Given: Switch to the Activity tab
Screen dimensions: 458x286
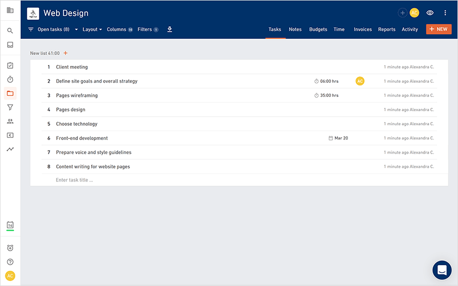Looking at the screenshot, I should pyautogui.click(x=409, y=29).
